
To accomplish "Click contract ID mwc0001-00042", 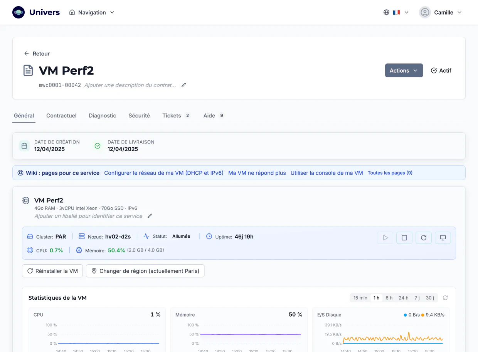I will (60, 85).
